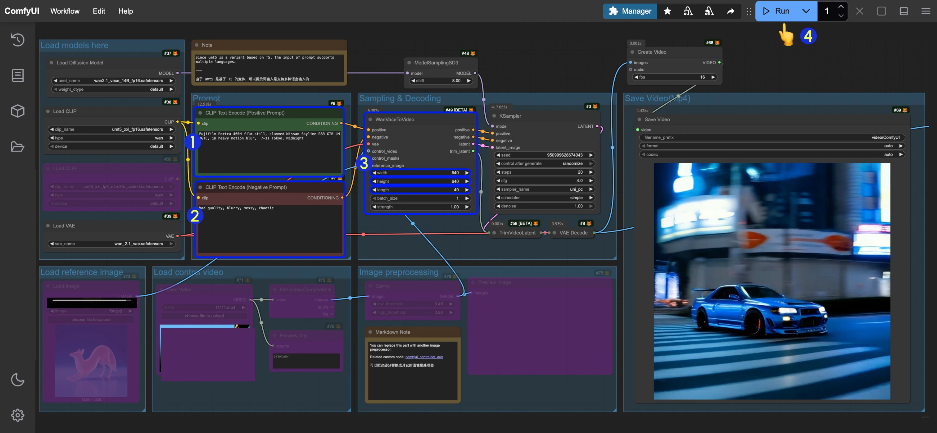Open settings gear icon in sidebar
Viewport: 937px width, 433px height.
point(17,415)
